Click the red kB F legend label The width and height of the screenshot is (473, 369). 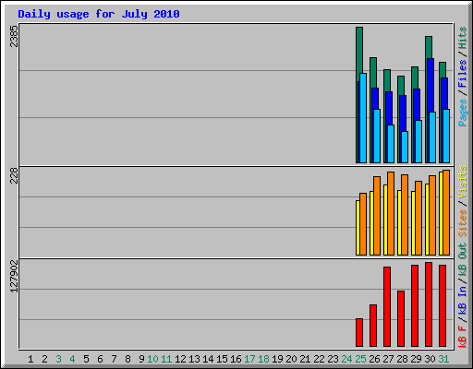point(462,337)
